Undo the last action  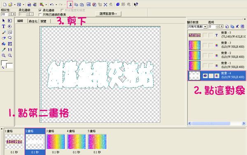pos(52,5)
